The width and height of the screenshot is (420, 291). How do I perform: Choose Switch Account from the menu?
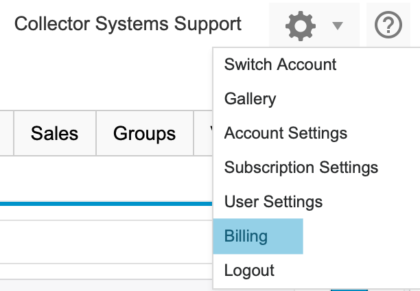[280, 65]
